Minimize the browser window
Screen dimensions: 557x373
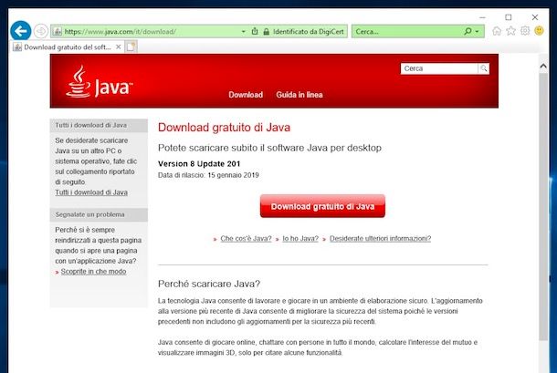(482, 17)
